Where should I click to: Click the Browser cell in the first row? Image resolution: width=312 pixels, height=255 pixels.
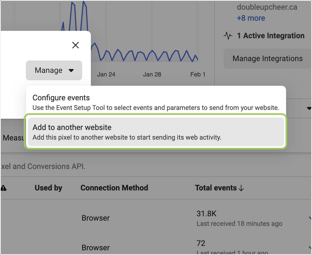pyautogui.click(x=96, y=218)
